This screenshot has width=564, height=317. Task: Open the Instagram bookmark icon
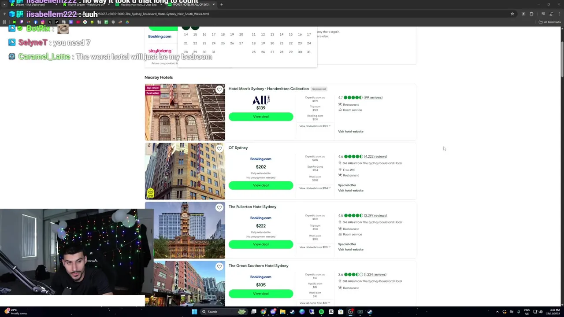pyautogui.click(x=42, y=22)
